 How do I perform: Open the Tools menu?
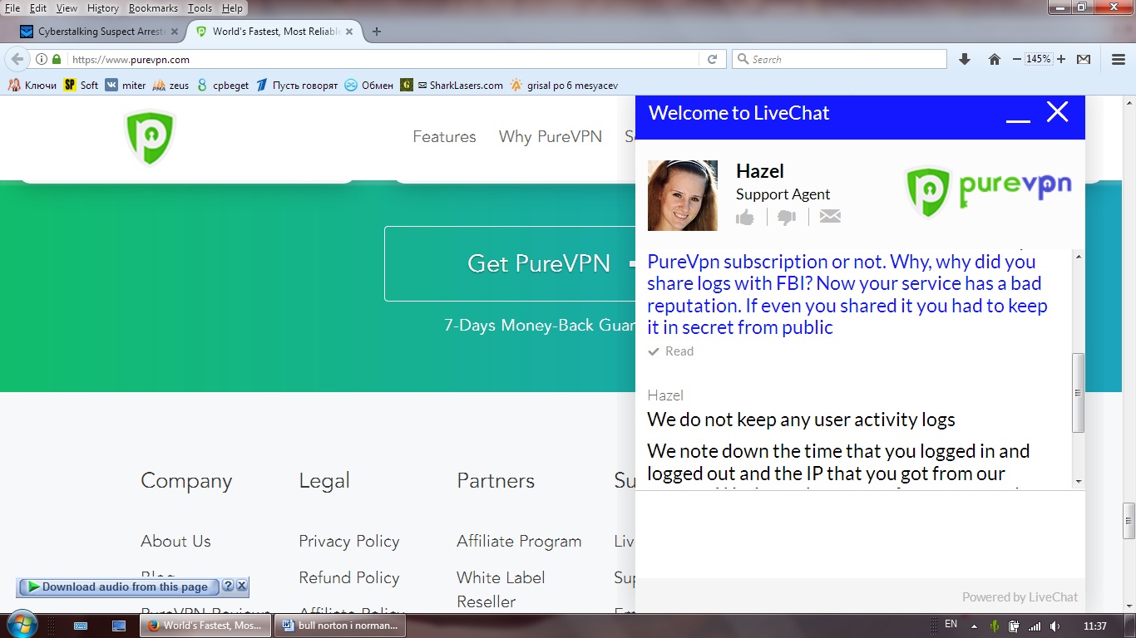pyautogui.click(x=200, y=8)
